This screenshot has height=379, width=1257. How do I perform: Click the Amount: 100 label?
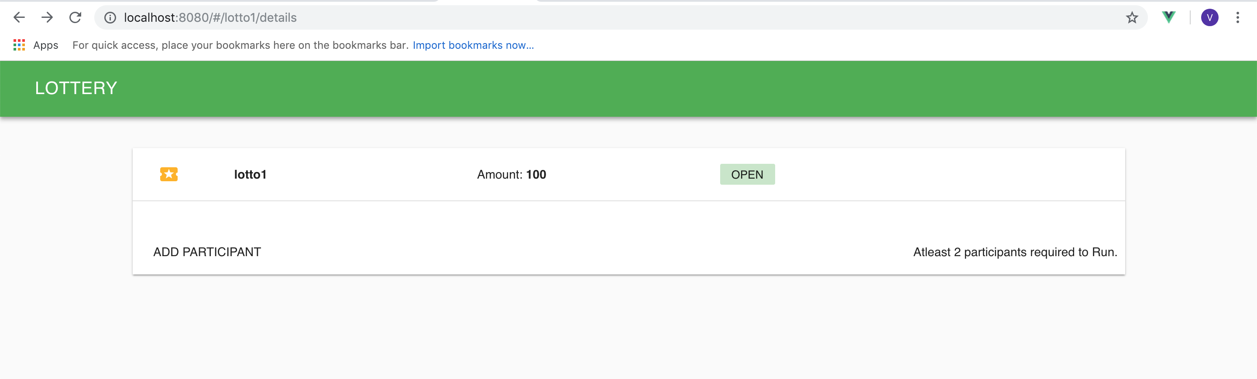[x=512, y=174]
